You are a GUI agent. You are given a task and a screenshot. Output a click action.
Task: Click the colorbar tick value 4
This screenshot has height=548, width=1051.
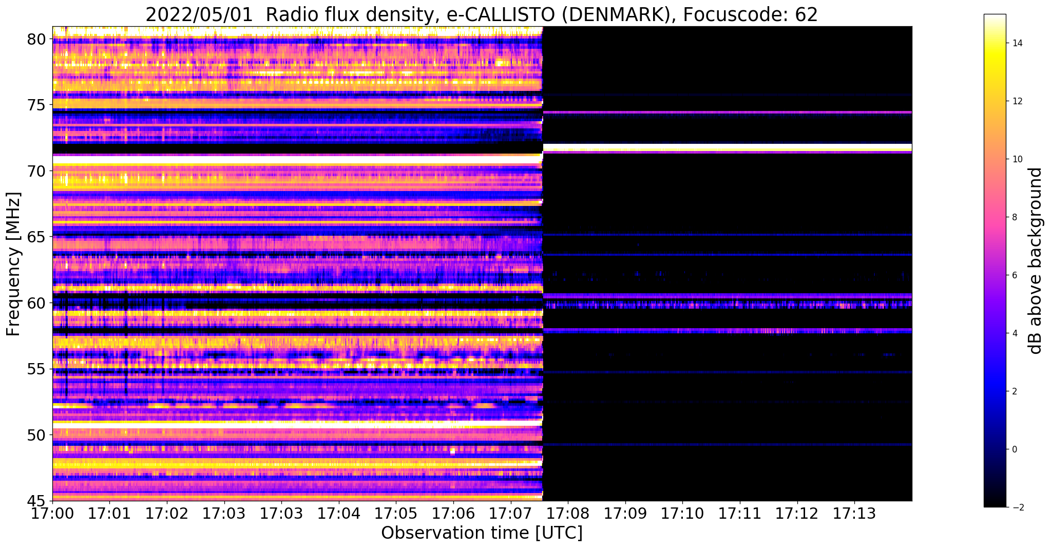pyautogui.click(x=1014, y=333)
